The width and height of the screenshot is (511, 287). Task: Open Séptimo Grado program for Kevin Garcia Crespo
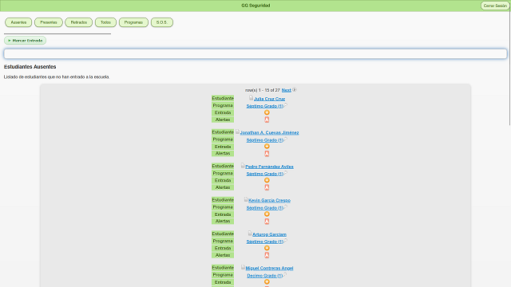tap(265, 207)
